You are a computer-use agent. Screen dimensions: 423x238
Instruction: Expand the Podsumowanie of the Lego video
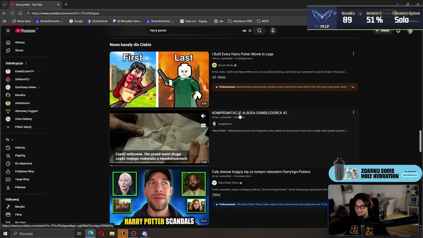353,87
